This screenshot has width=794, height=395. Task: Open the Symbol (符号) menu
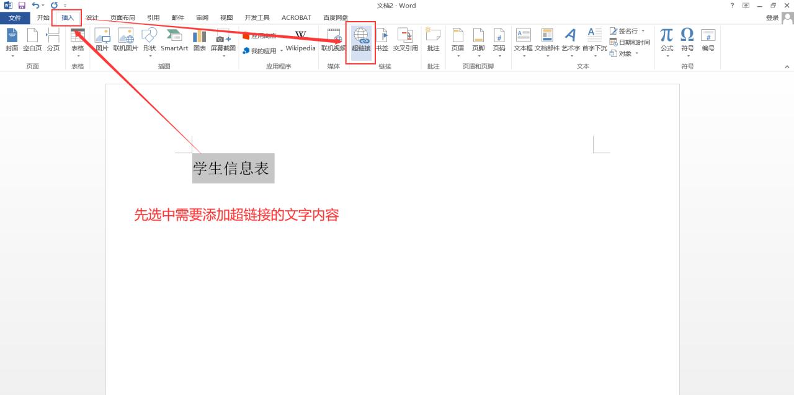tap(687, 41)
